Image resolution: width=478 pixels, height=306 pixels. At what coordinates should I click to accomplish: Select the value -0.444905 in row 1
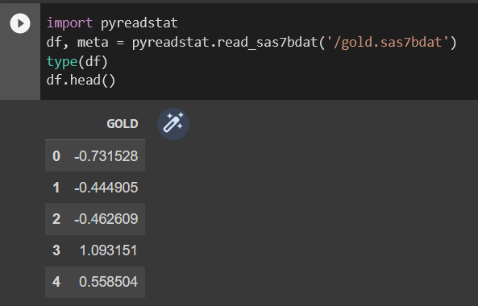(106, 188)
